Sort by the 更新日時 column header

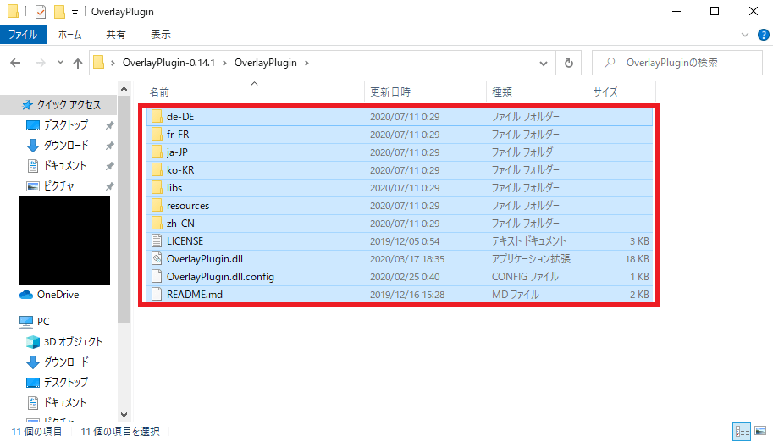coord(389,91)
